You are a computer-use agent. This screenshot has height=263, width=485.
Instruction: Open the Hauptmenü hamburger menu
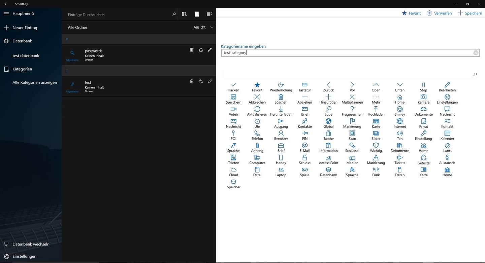point(6,13)
